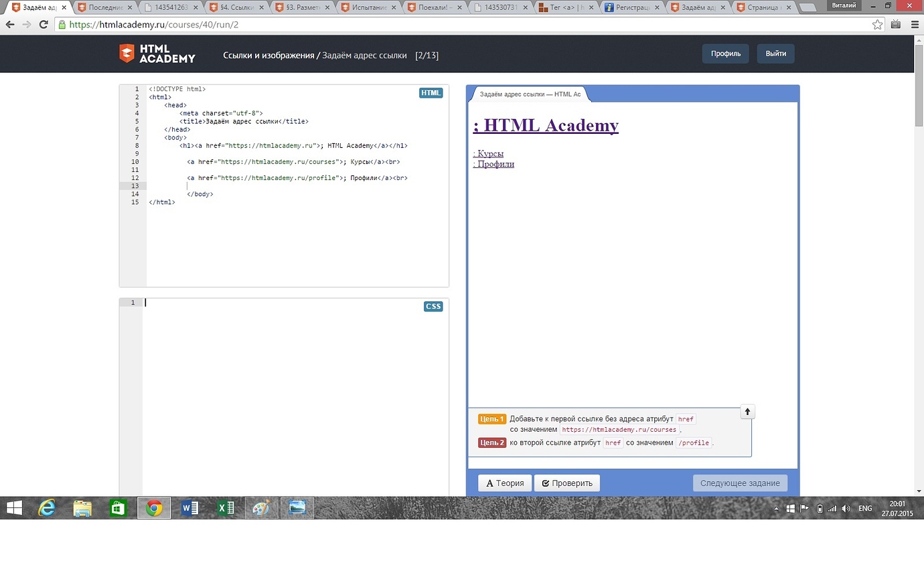Click the Следующее задание button
The width and height of the screenshot is (924, 565).
pyautogui.click(x=740, y=483)
